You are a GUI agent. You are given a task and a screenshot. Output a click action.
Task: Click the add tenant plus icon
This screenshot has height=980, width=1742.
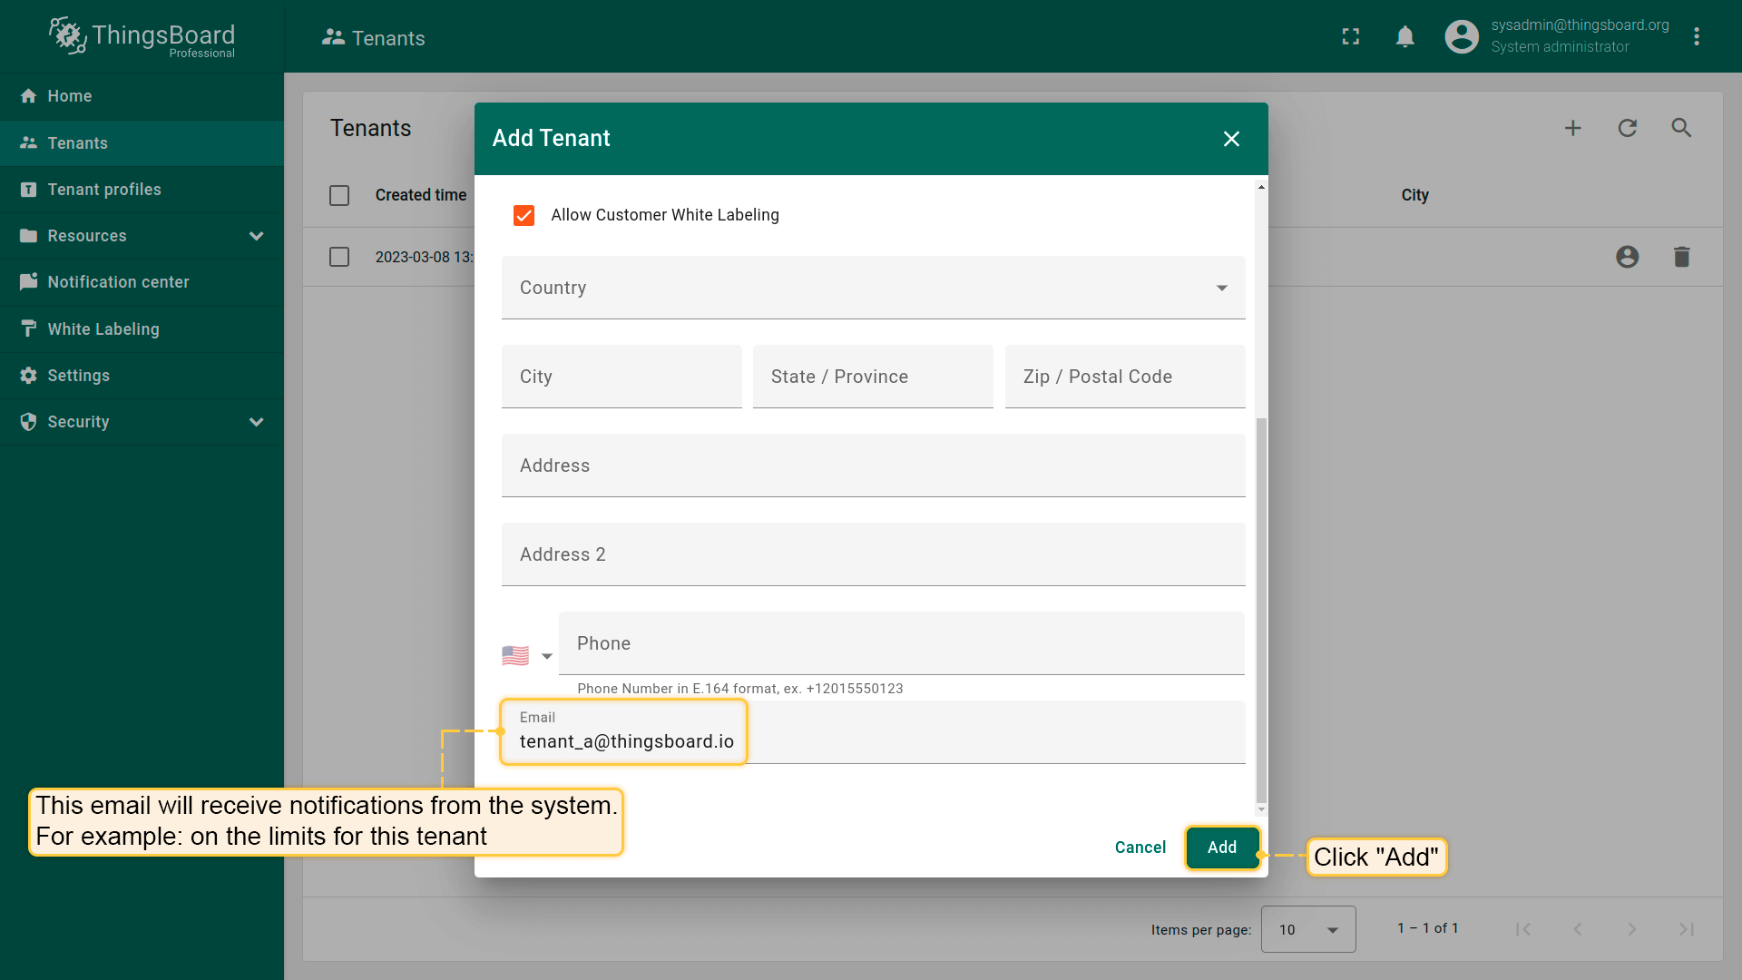[x=1572, y=128]
